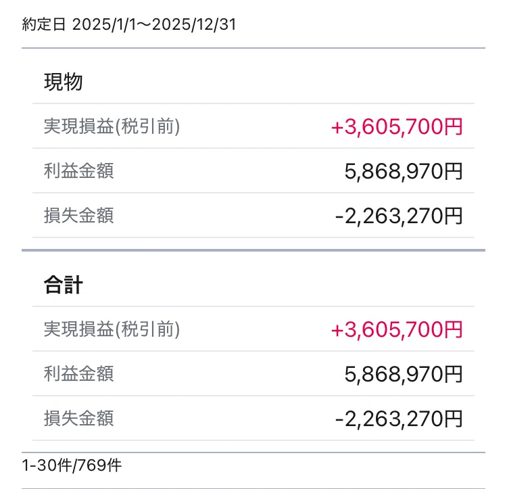Open the 現物 section heading
This screenshot has height=489, width=507.
point(64,81)
